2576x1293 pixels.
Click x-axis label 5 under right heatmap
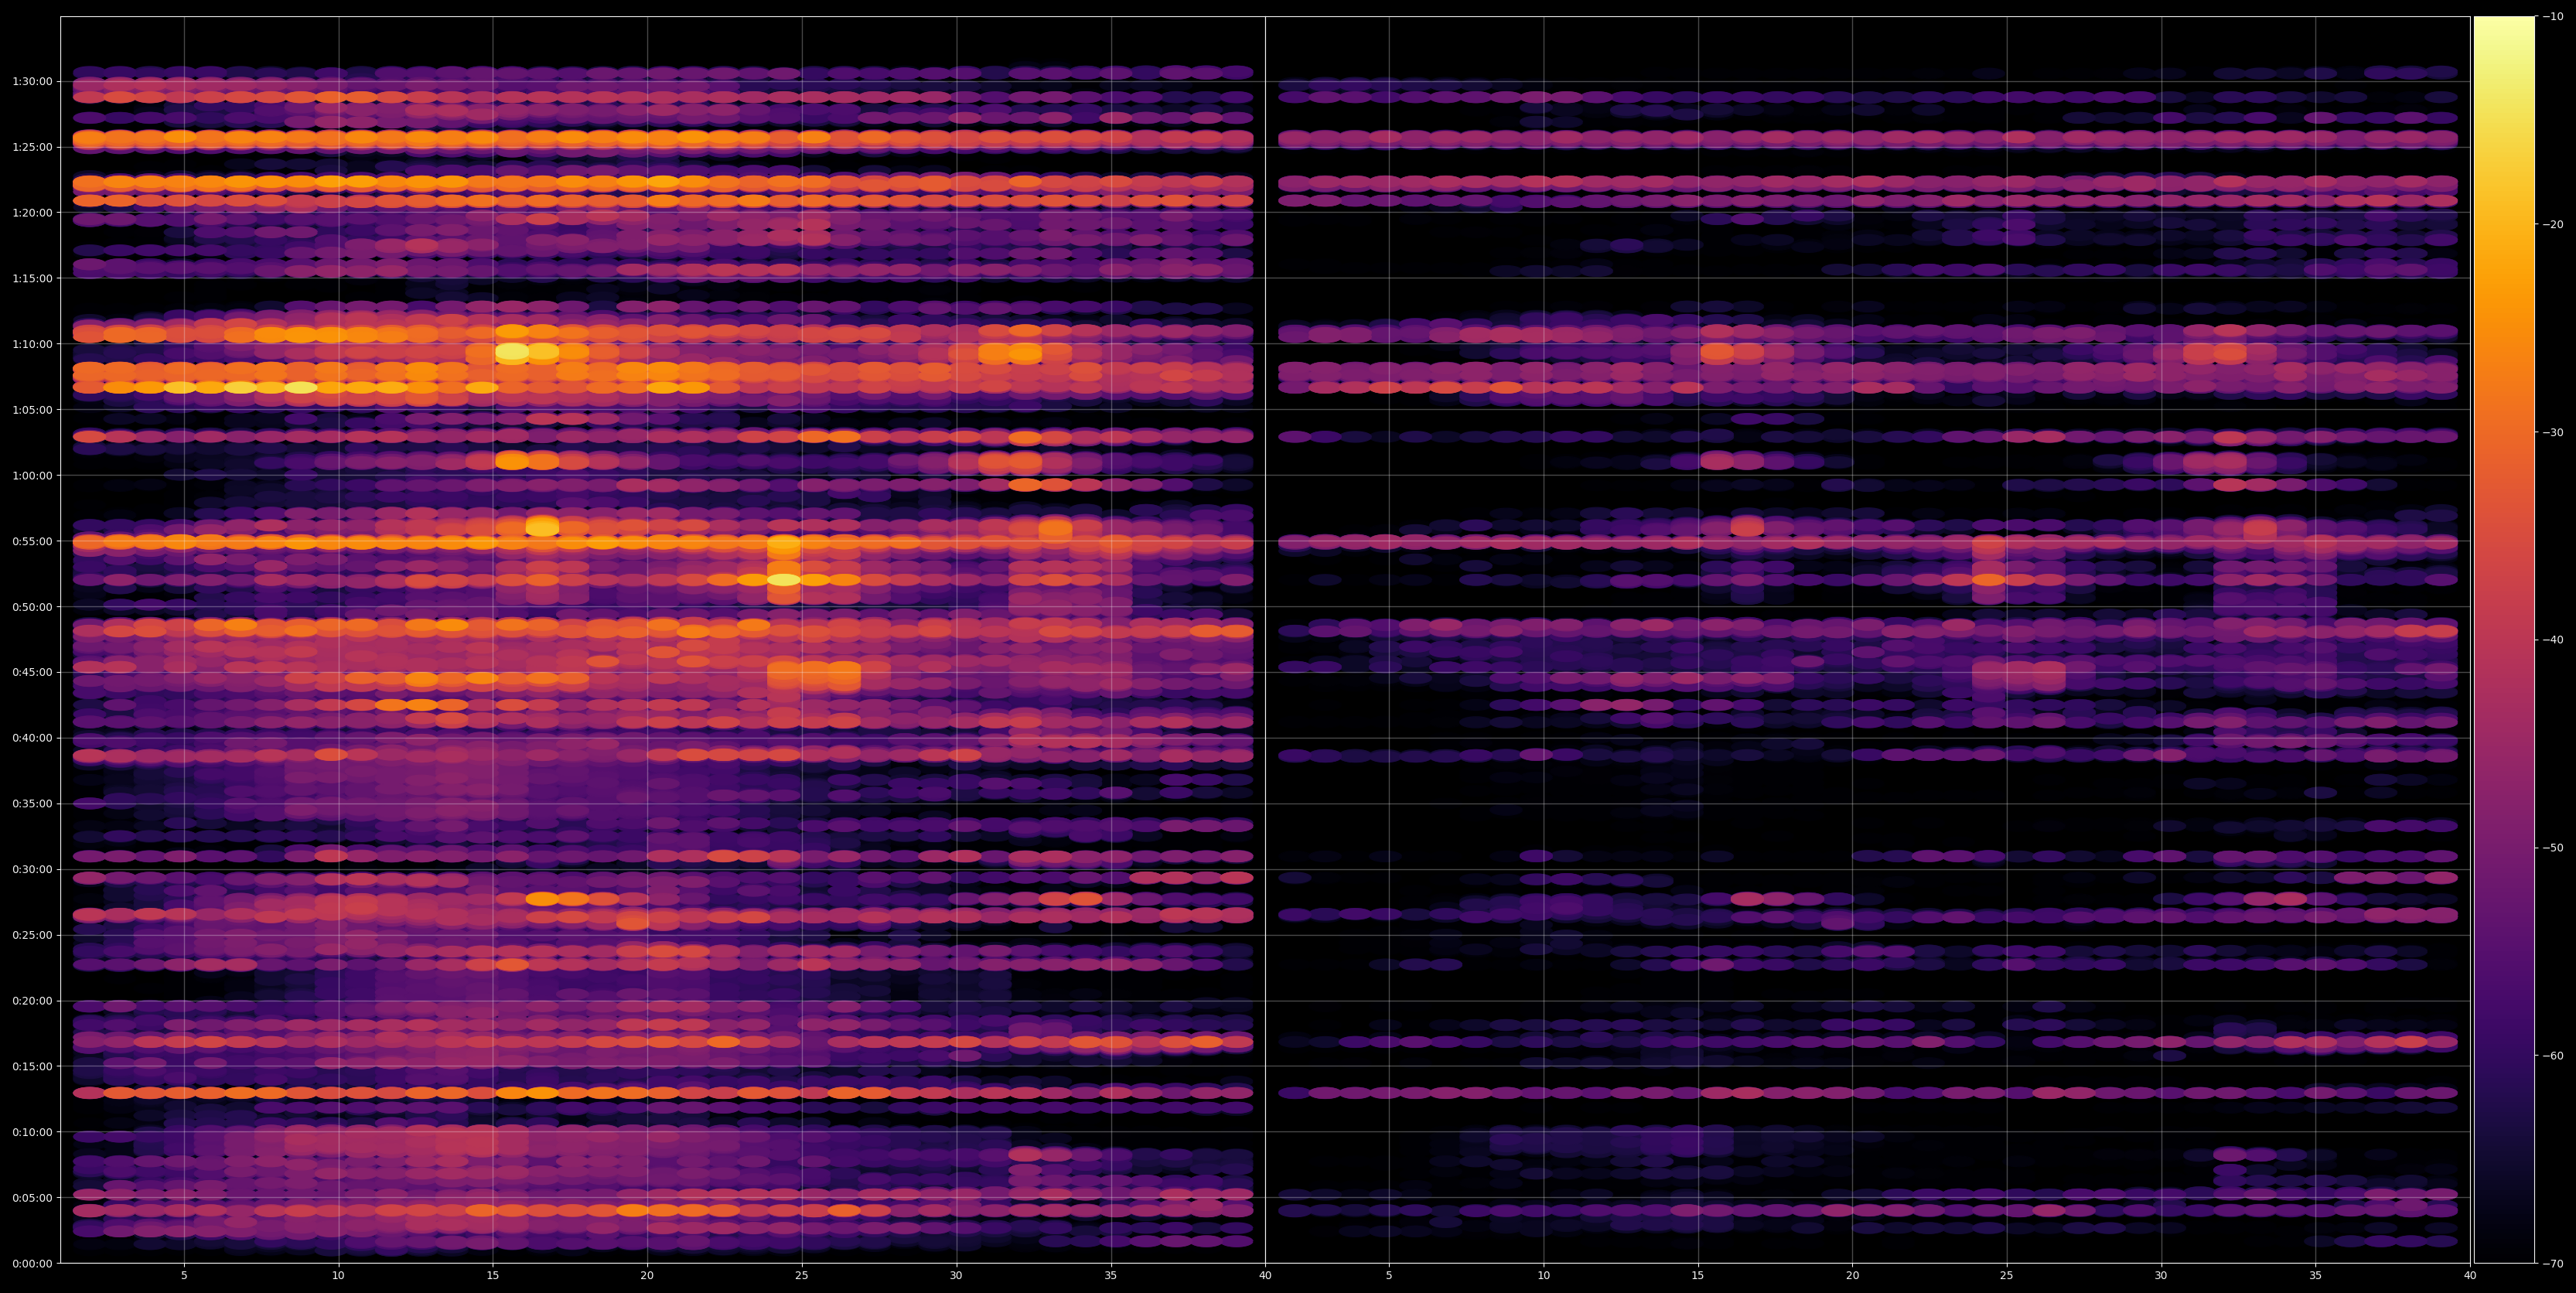[1389, 1276]
